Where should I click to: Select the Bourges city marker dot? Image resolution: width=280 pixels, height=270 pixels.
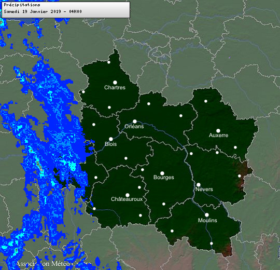162,173
